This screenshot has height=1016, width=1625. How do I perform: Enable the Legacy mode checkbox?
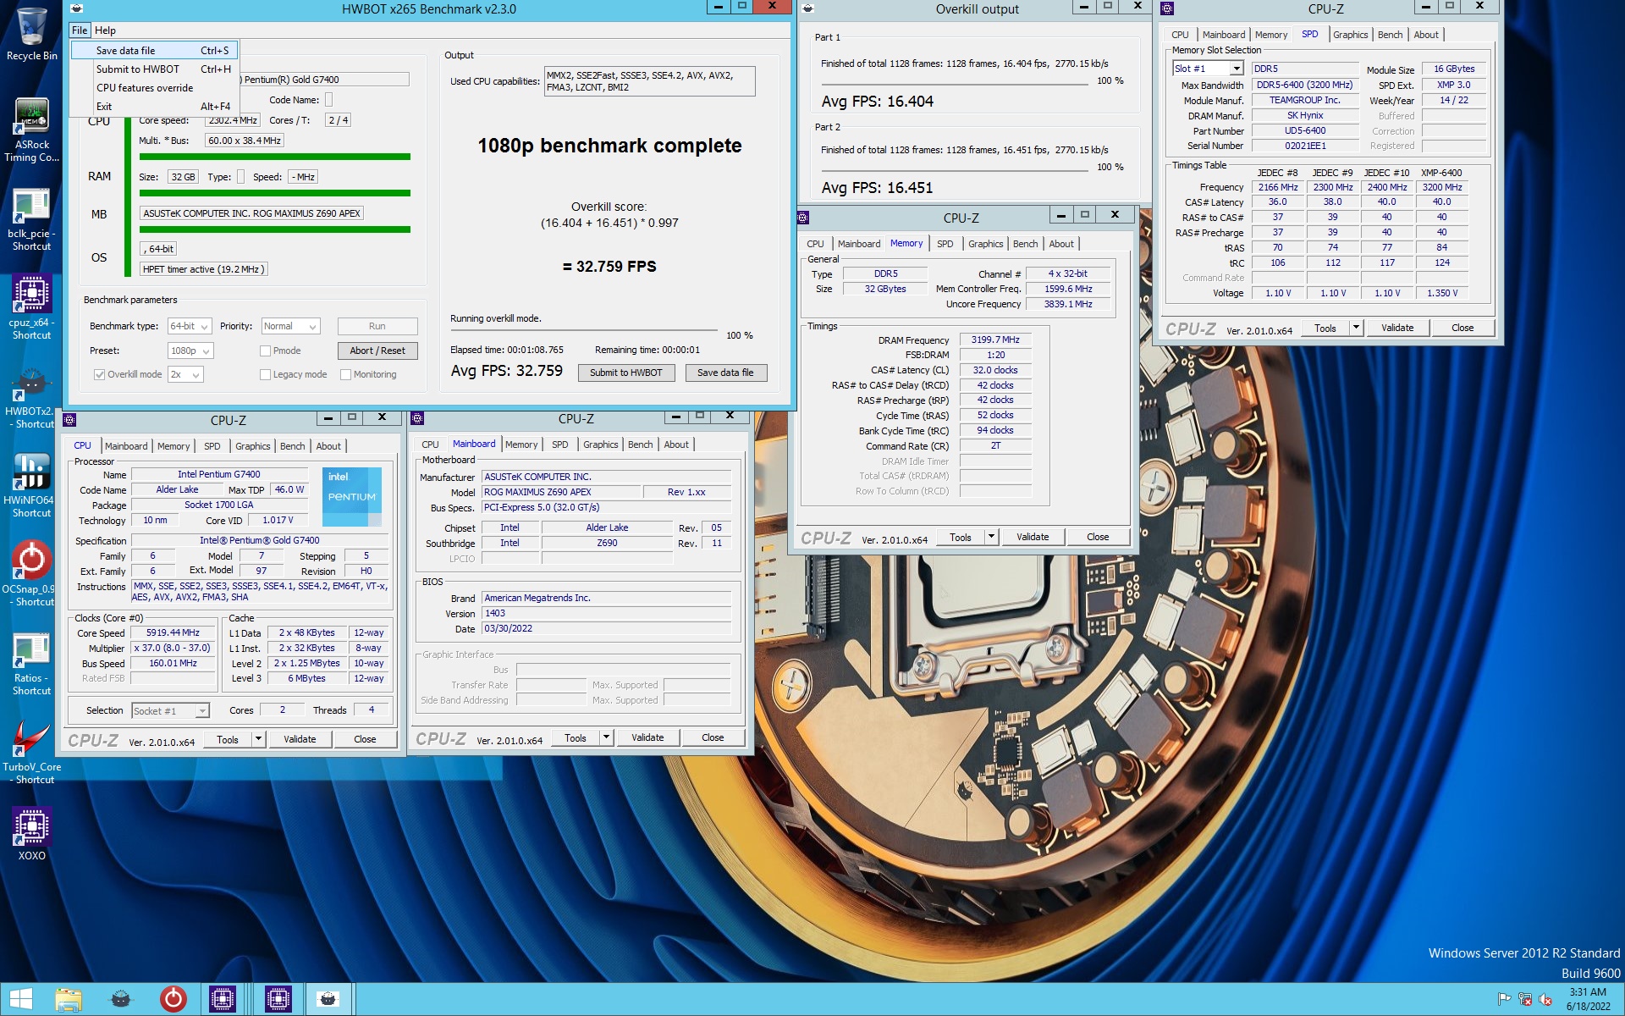point(265,374)
